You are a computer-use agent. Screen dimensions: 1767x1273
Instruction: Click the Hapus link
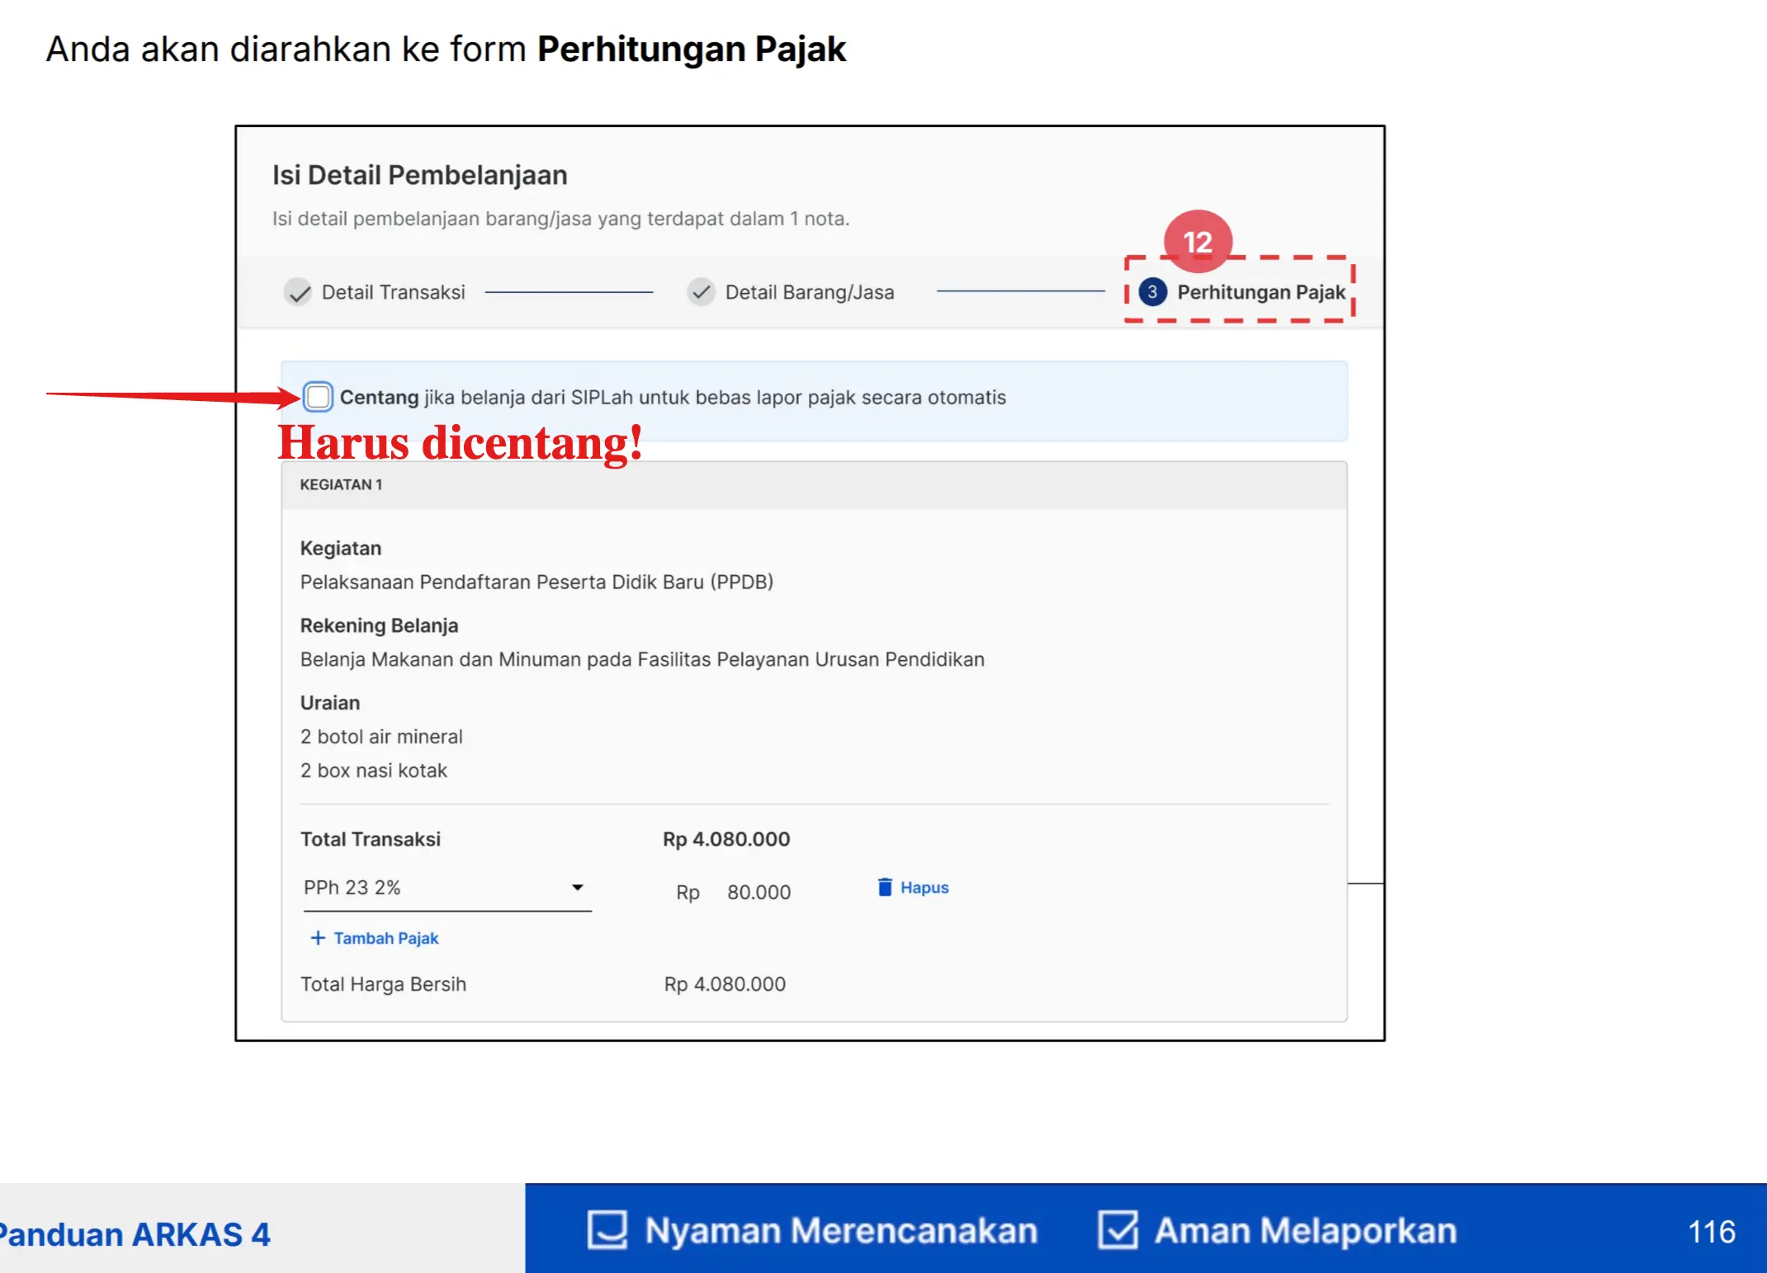[x=924, y=888]
